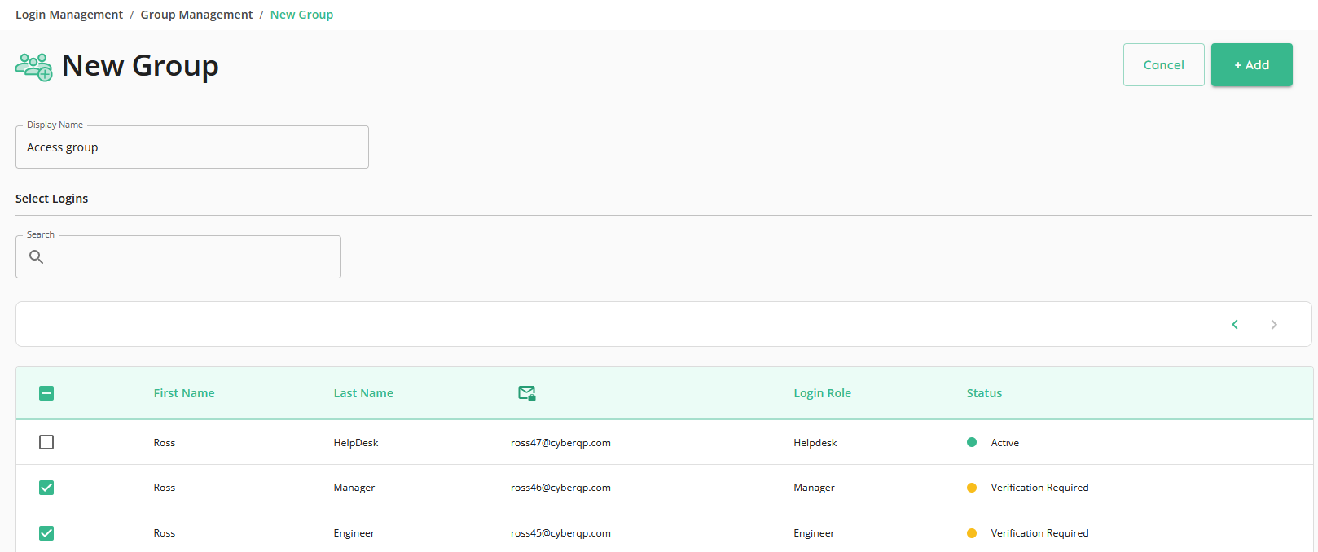Click Manager login role cell
This screenshot has height=552, width=1318.
[x=815, y=488]
